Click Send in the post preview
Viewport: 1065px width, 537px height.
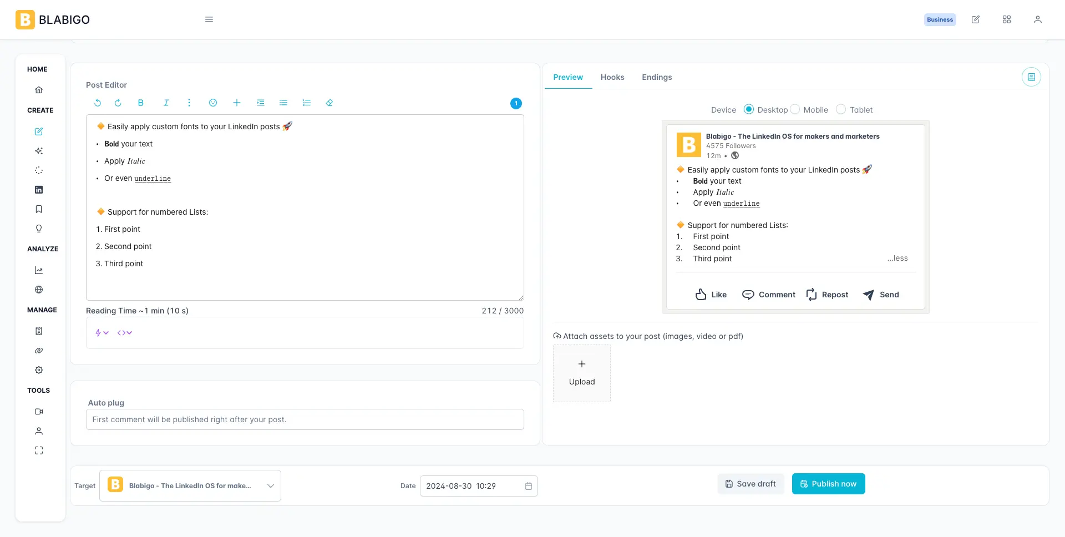[881, 295]
